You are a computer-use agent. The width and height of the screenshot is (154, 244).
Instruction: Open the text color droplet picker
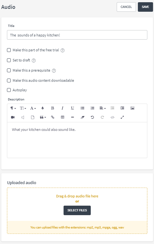(x=43, y=108)
